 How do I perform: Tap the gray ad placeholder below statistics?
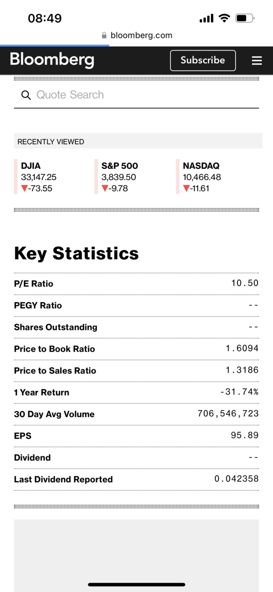[136, 556]
